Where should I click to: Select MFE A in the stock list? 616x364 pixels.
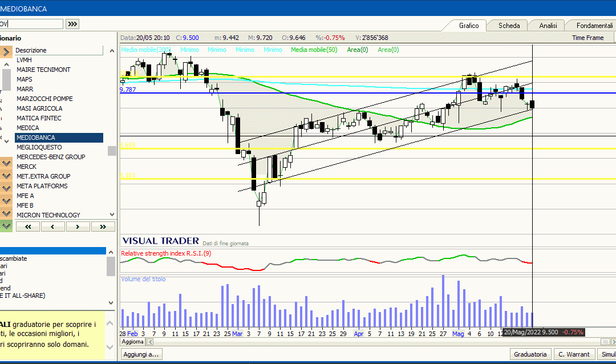click(x=59, y=196)
